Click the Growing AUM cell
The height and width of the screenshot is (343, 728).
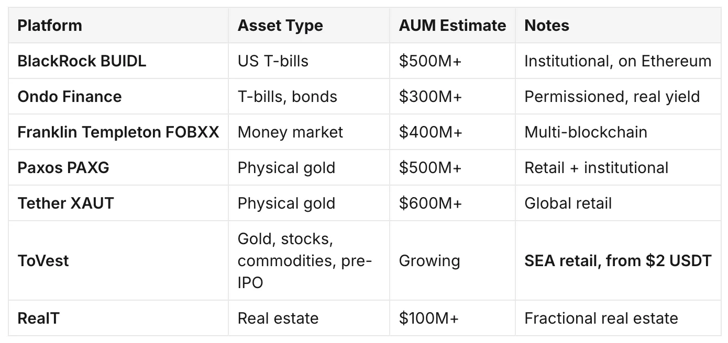tap(453, 260)
